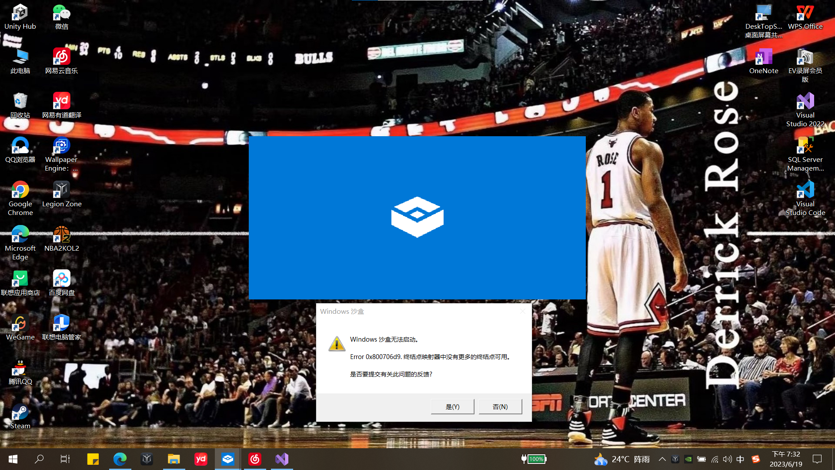The image size is (835, 470).
Task: Click the Visual Studio icon in the taskbar
Action: click(x=282, y=459)
